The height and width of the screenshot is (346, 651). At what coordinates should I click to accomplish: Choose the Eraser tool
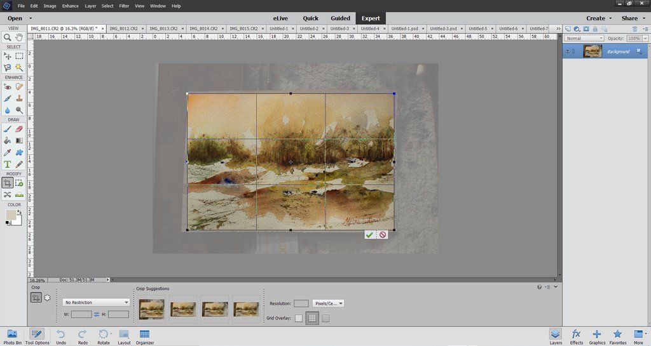pos(19,129)
